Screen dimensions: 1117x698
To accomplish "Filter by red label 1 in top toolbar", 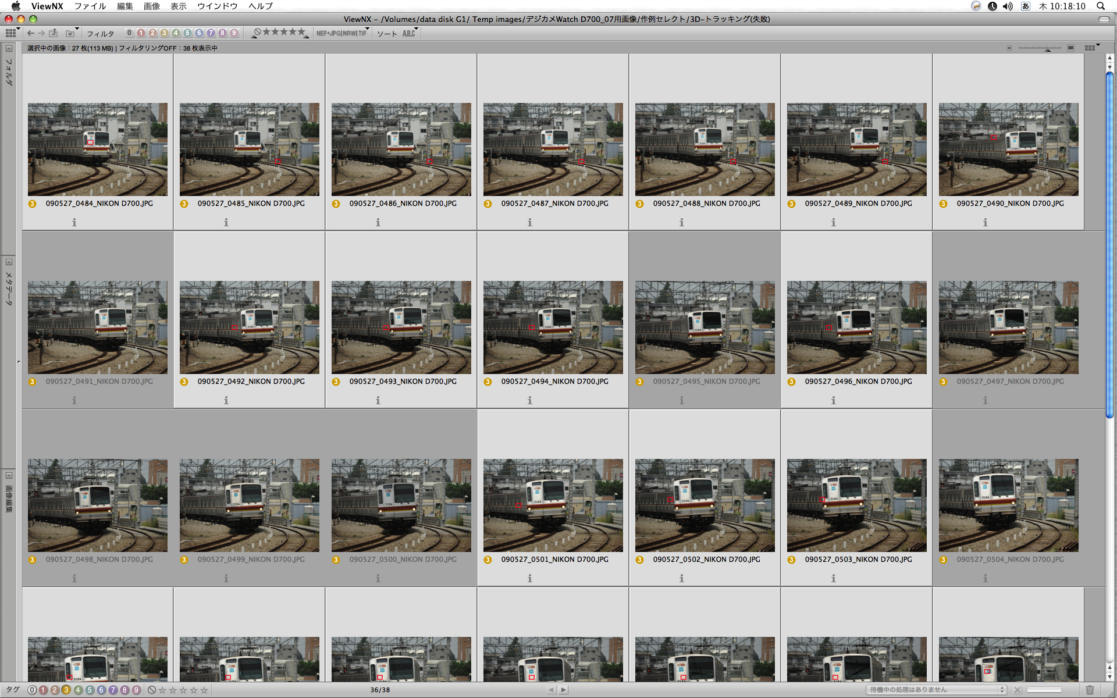I will click(x=141, y=33).
